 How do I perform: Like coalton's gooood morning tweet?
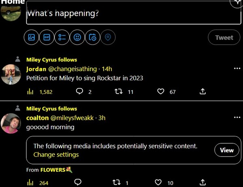[x=159, y=183]
